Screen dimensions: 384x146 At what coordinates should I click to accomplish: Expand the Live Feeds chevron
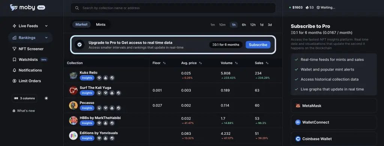pos(46,26)
